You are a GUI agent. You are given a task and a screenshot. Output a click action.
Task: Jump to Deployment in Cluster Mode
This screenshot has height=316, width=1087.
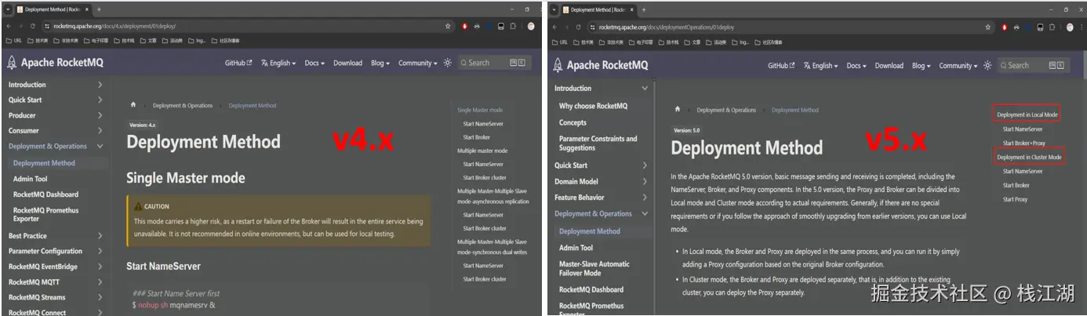(x=1029, y=158)
